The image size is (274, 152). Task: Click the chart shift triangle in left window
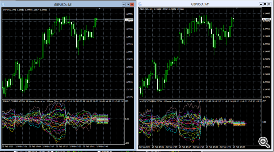point(99,8)
